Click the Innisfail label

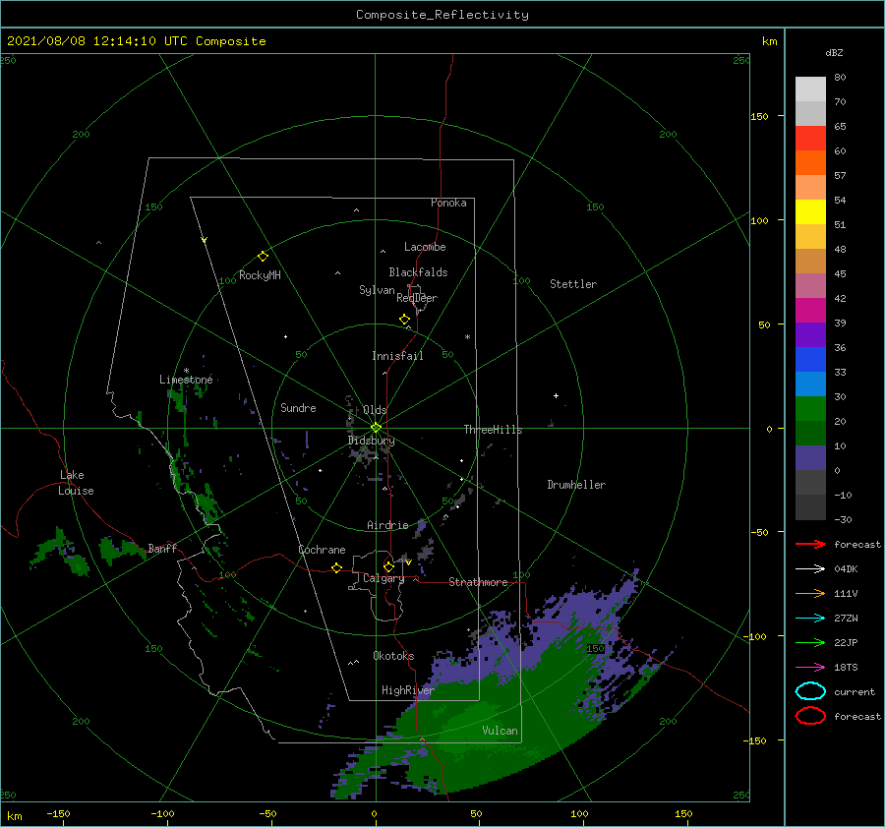point(397,356)
